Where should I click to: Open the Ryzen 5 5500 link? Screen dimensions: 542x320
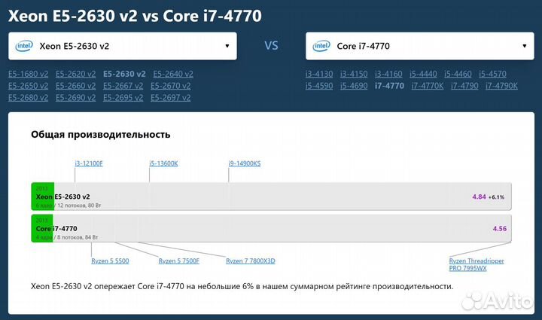110,261
